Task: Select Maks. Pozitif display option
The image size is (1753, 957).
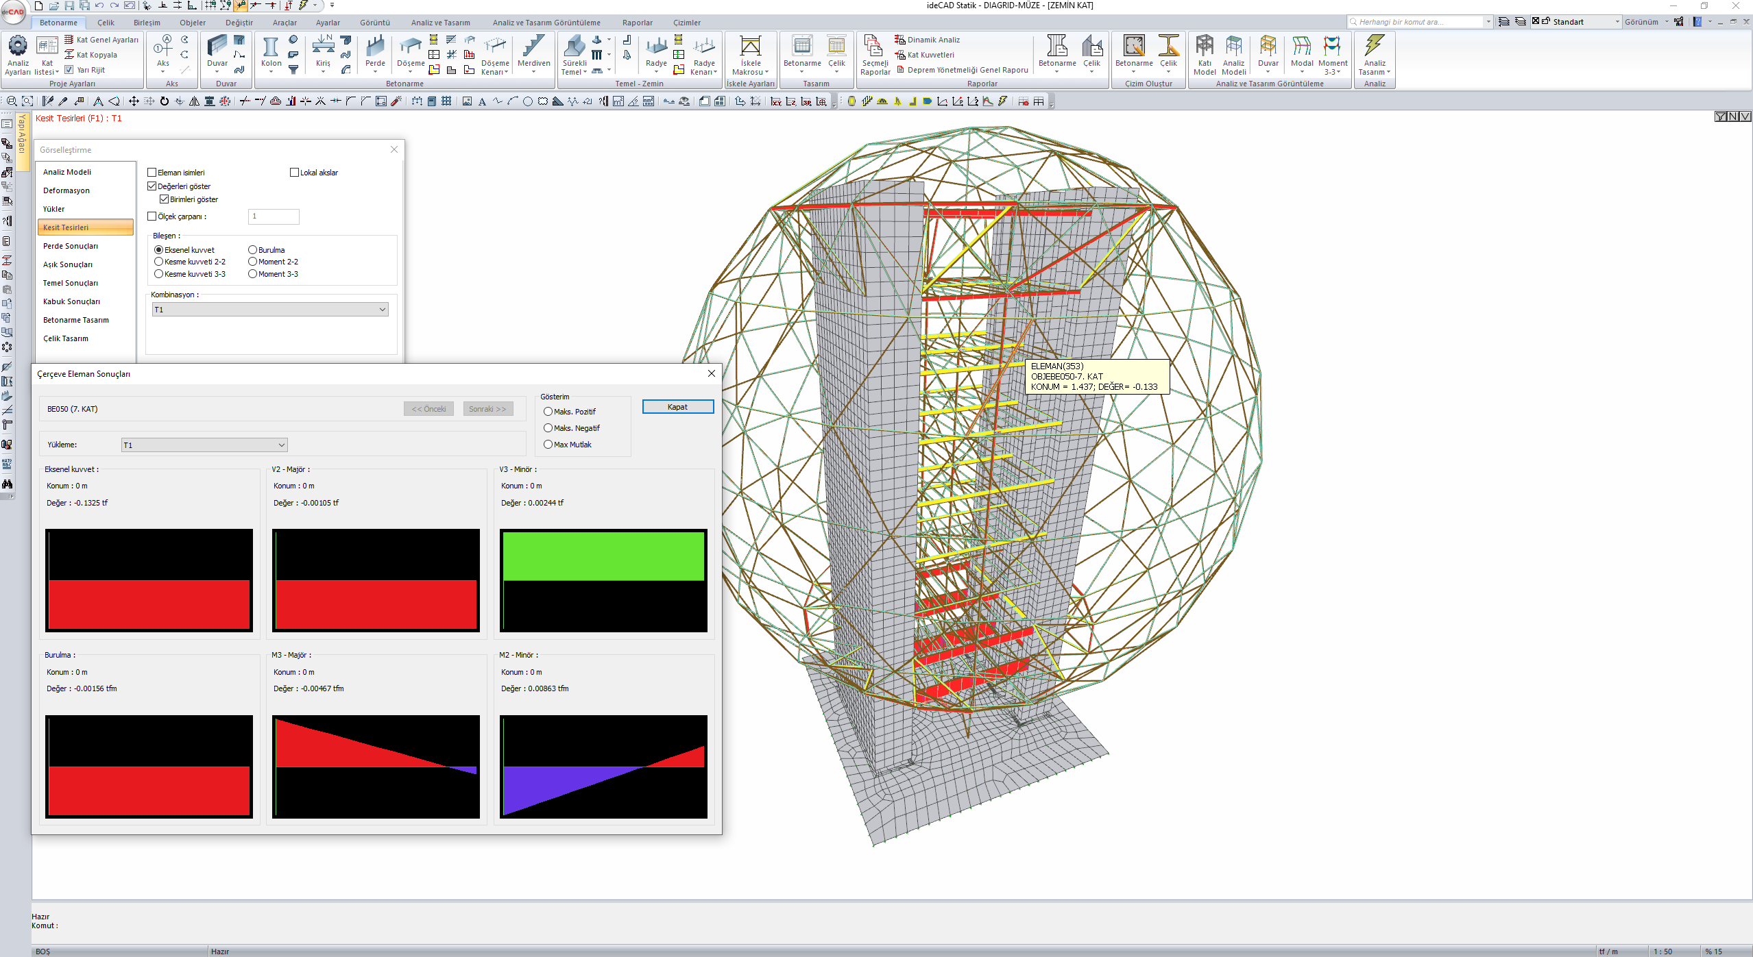Action: point(548,412)
